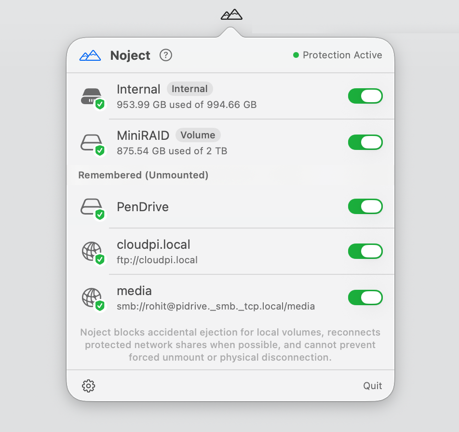Open help via the question mark icon
The image size is (459, 432).
(166, 55)
